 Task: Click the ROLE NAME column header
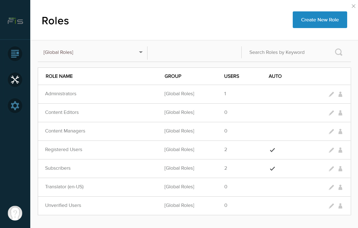[59, 76]
